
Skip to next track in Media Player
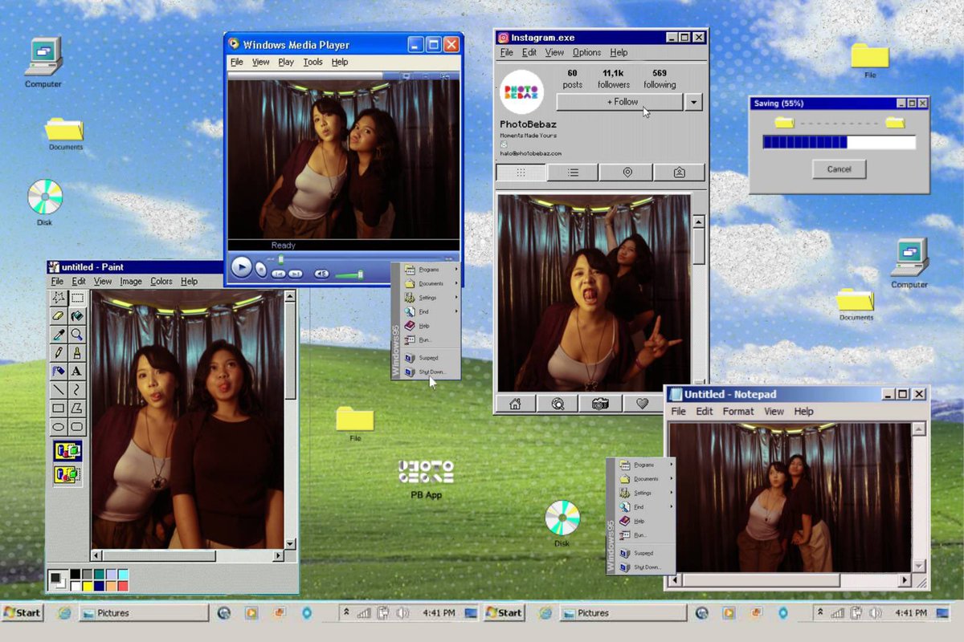click(296, 274)
